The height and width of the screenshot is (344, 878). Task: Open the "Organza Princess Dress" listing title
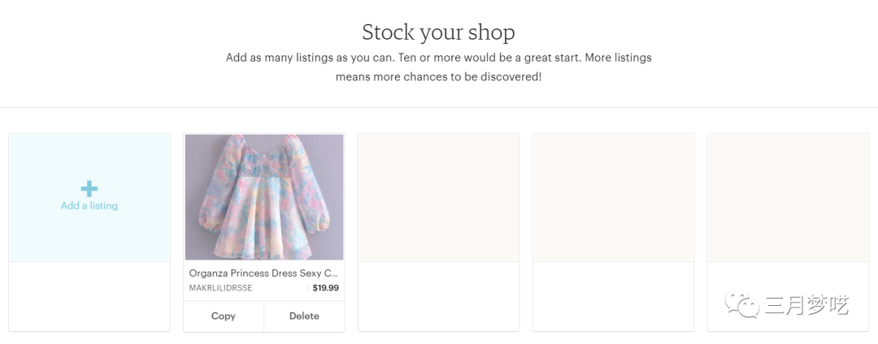pyautogui.click(x=263, y=273)
